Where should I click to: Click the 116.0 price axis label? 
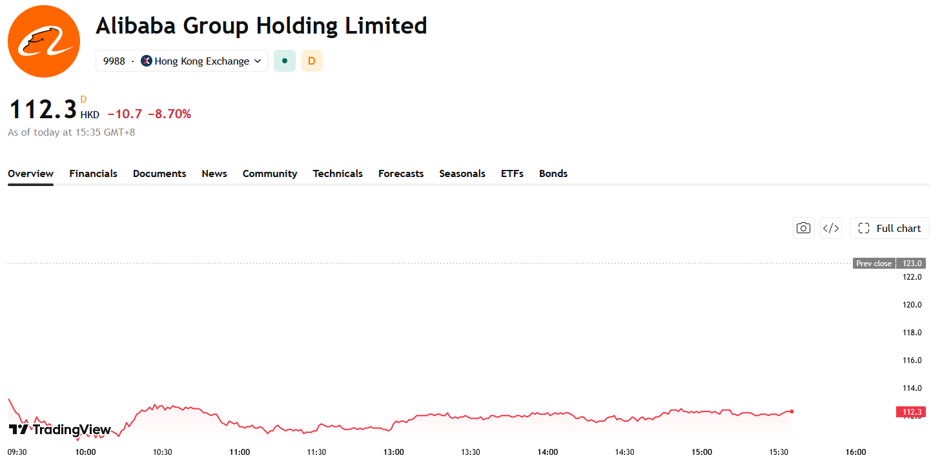pos(912,360)
